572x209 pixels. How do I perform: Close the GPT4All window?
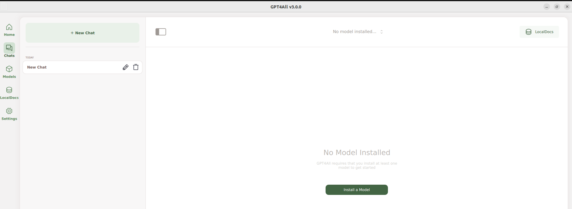(x=567, y=7)
